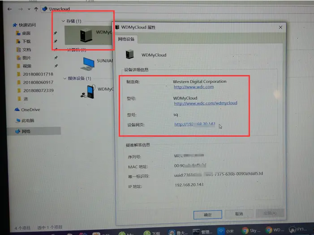The image size is (314, 235).
Task: Switch to the Chrome WD... taskbar window
Action: (x=275, y=230)
